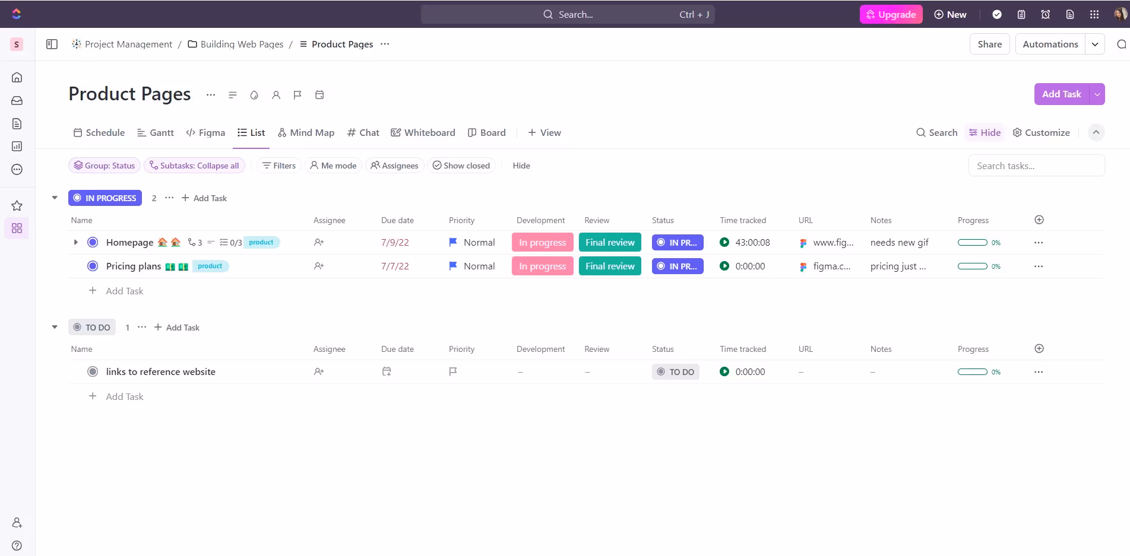Viewport: 1130px width, 556px height.
Task: Collapse the IN PROGRESS group
Action: 54,198
